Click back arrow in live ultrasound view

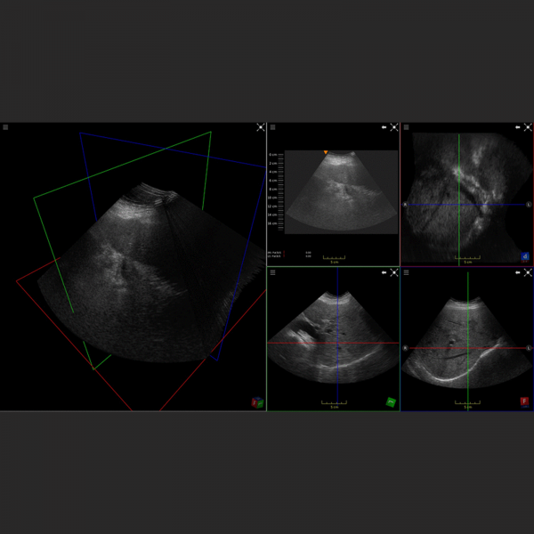pyautogui.click(x=384, y=127)
